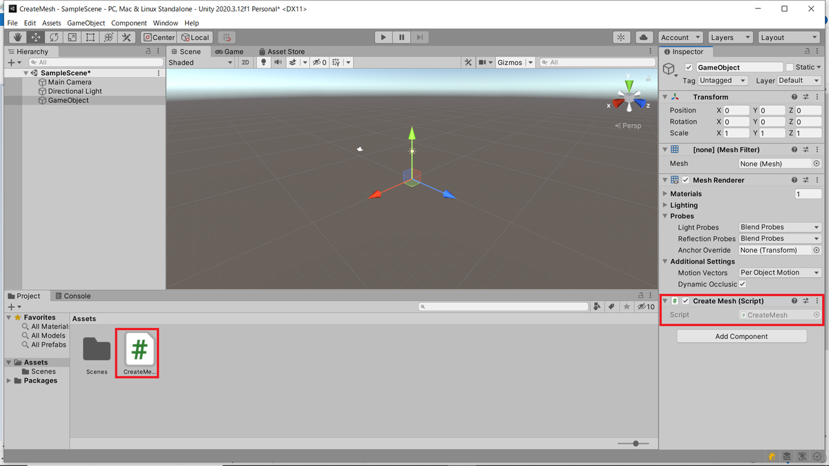Open the GameObject menu

(x=86, y=23)
